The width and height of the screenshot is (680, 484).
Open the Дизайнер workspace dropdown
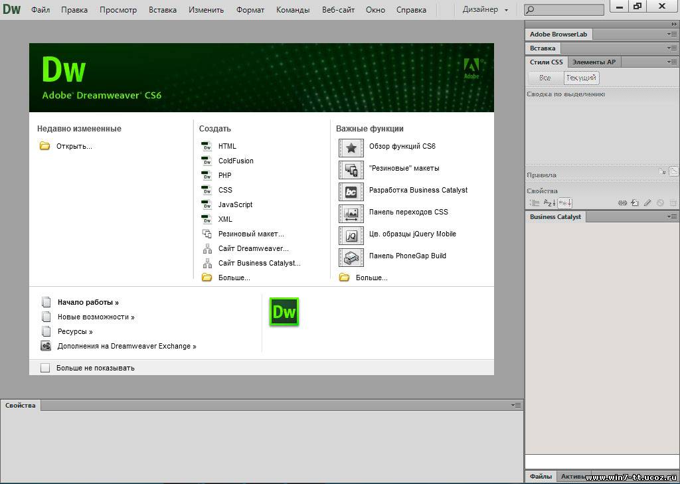click(485, 9)
